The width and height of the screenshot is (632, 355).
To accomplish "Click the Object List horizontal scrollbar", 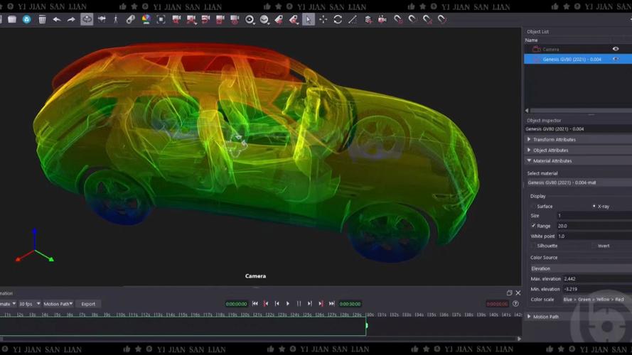I will click(580, 110).
